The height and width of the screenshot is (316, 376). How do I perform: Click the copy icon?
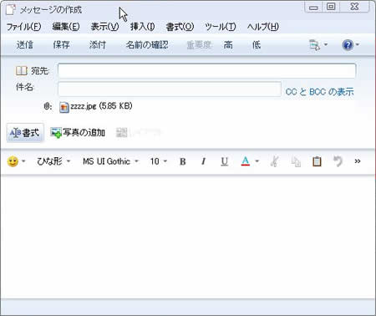coord(296,161)
